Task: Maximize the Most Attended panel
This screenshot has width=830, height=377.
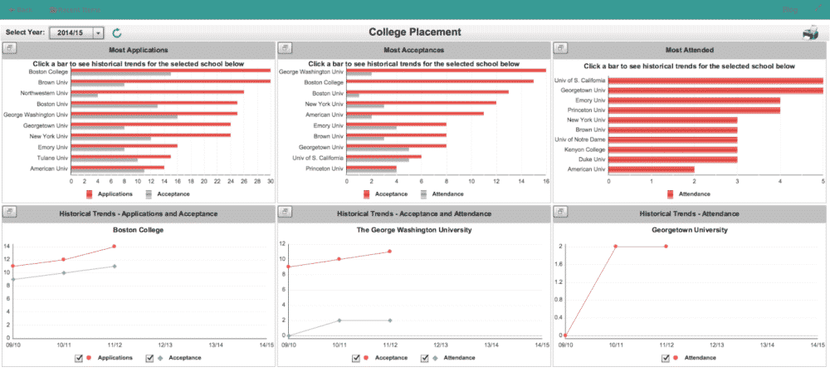Action: tap(560, 50)
